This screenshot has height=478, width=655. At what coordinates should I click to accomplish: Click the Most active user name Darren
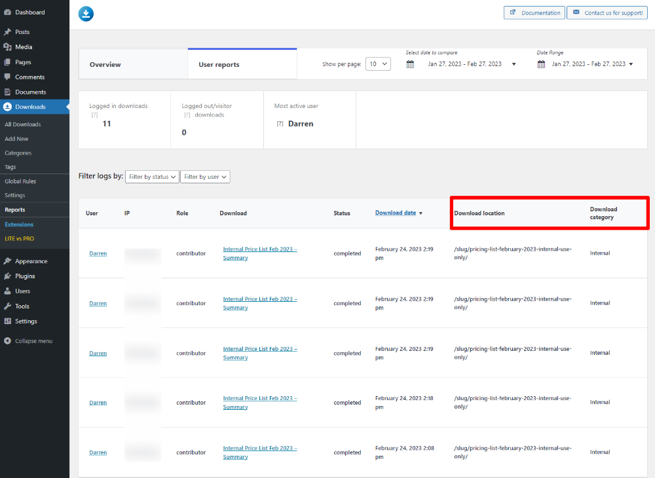coord(301,124)
